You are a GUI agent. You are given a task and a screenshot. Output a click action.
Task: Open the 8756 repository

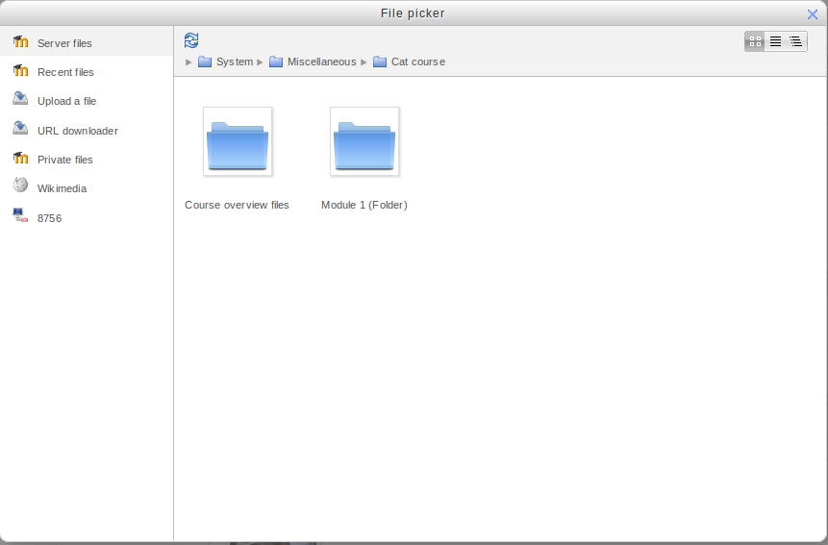coord(87,218)
